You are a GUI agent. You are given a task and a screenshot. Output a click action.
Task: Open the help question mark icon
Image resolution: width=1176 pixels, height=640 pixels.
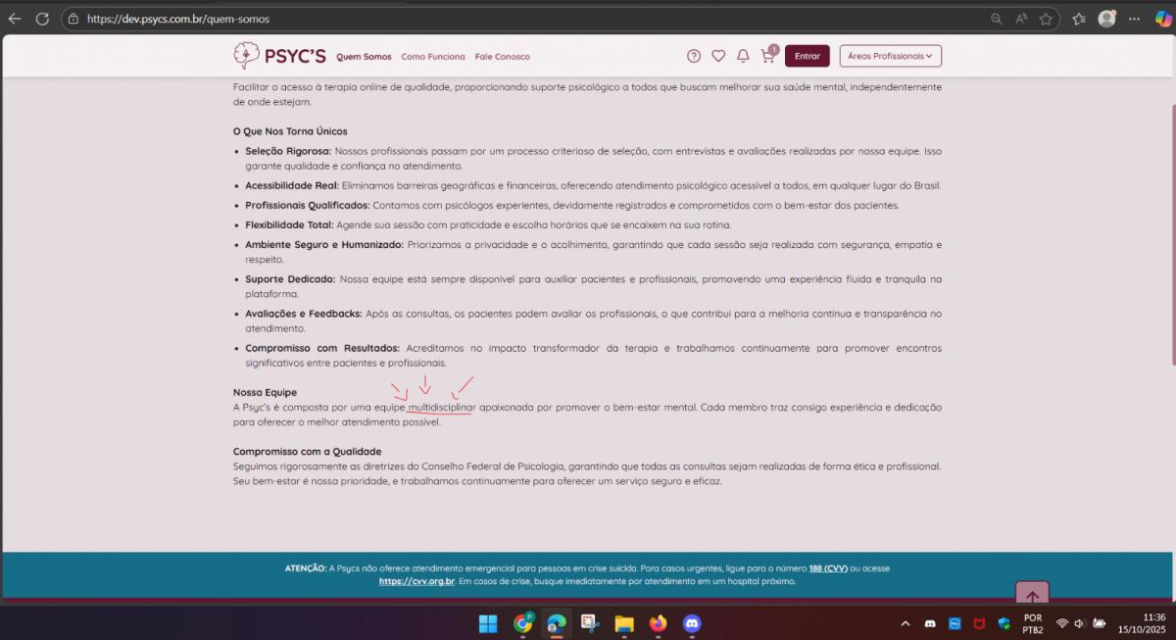694,56
